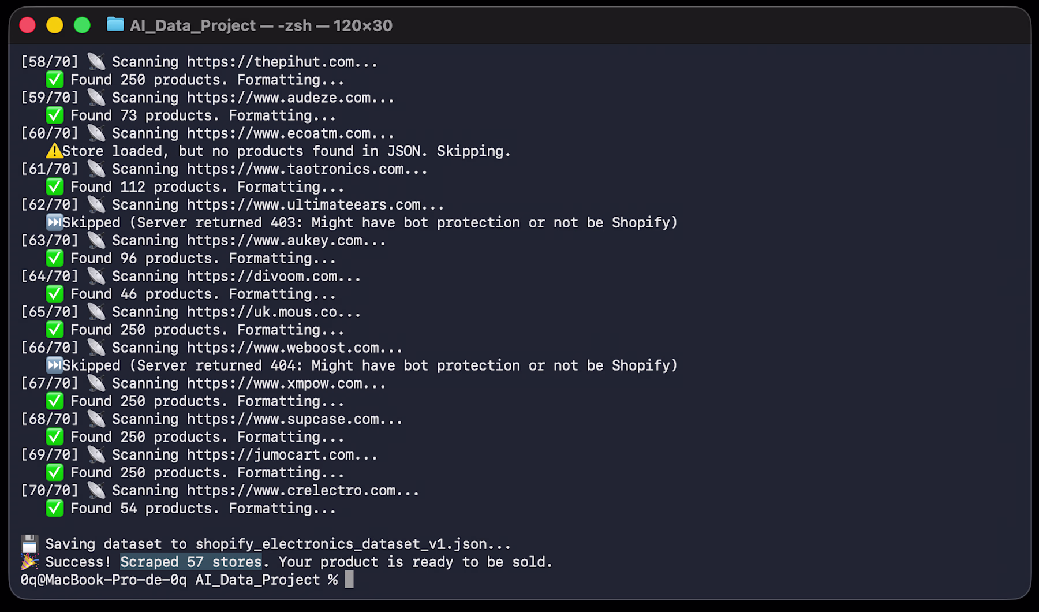The width and height of the screenshot is (1039, 612).
Task: Click the party popper icon beside Success
Action: [x=29, y=562]
